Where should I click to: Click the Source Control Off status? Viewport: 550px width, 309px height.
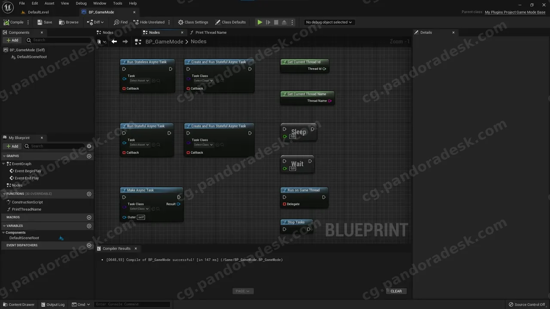click(526, 305)
